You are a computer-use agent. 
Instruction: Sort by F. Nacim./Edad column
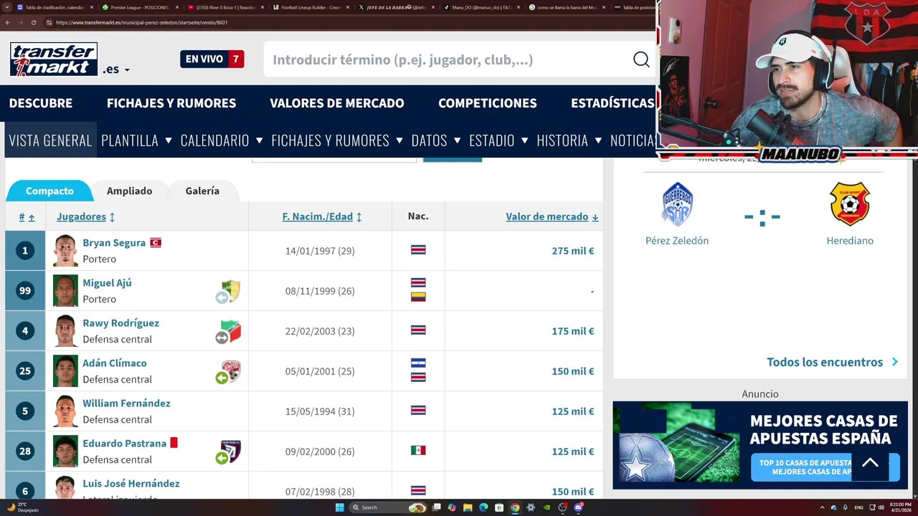(322, 216)
